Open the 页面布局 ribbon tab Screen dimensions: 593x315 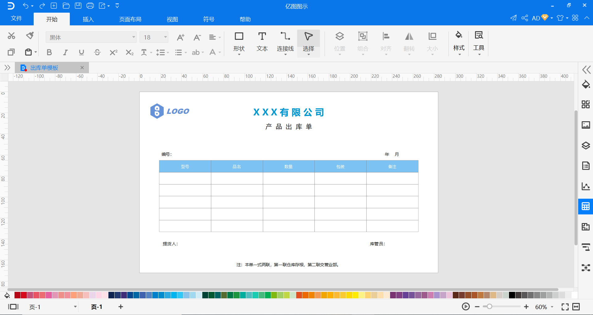tap(130, 19)
